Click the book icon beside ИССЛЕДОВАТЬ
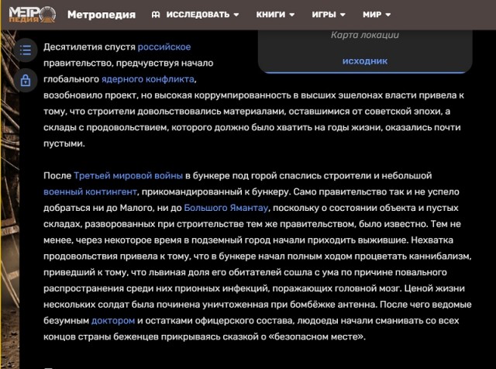496x369 pixels. pyautogui.click(x=156, y=15)
